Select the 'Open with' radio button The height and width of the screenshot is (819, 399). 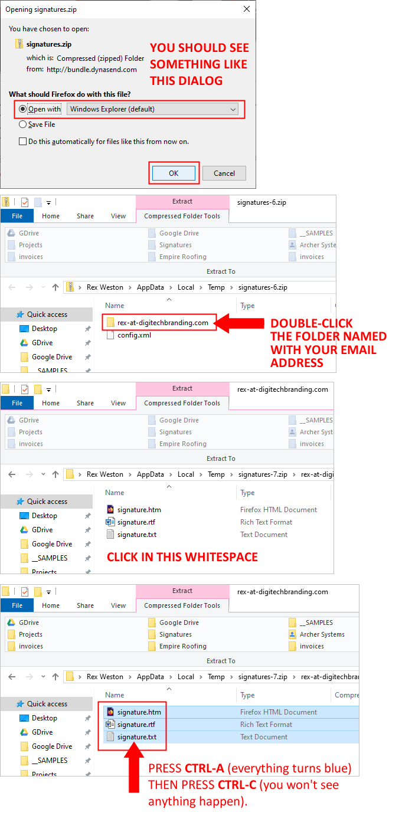(x=23, y=109)
